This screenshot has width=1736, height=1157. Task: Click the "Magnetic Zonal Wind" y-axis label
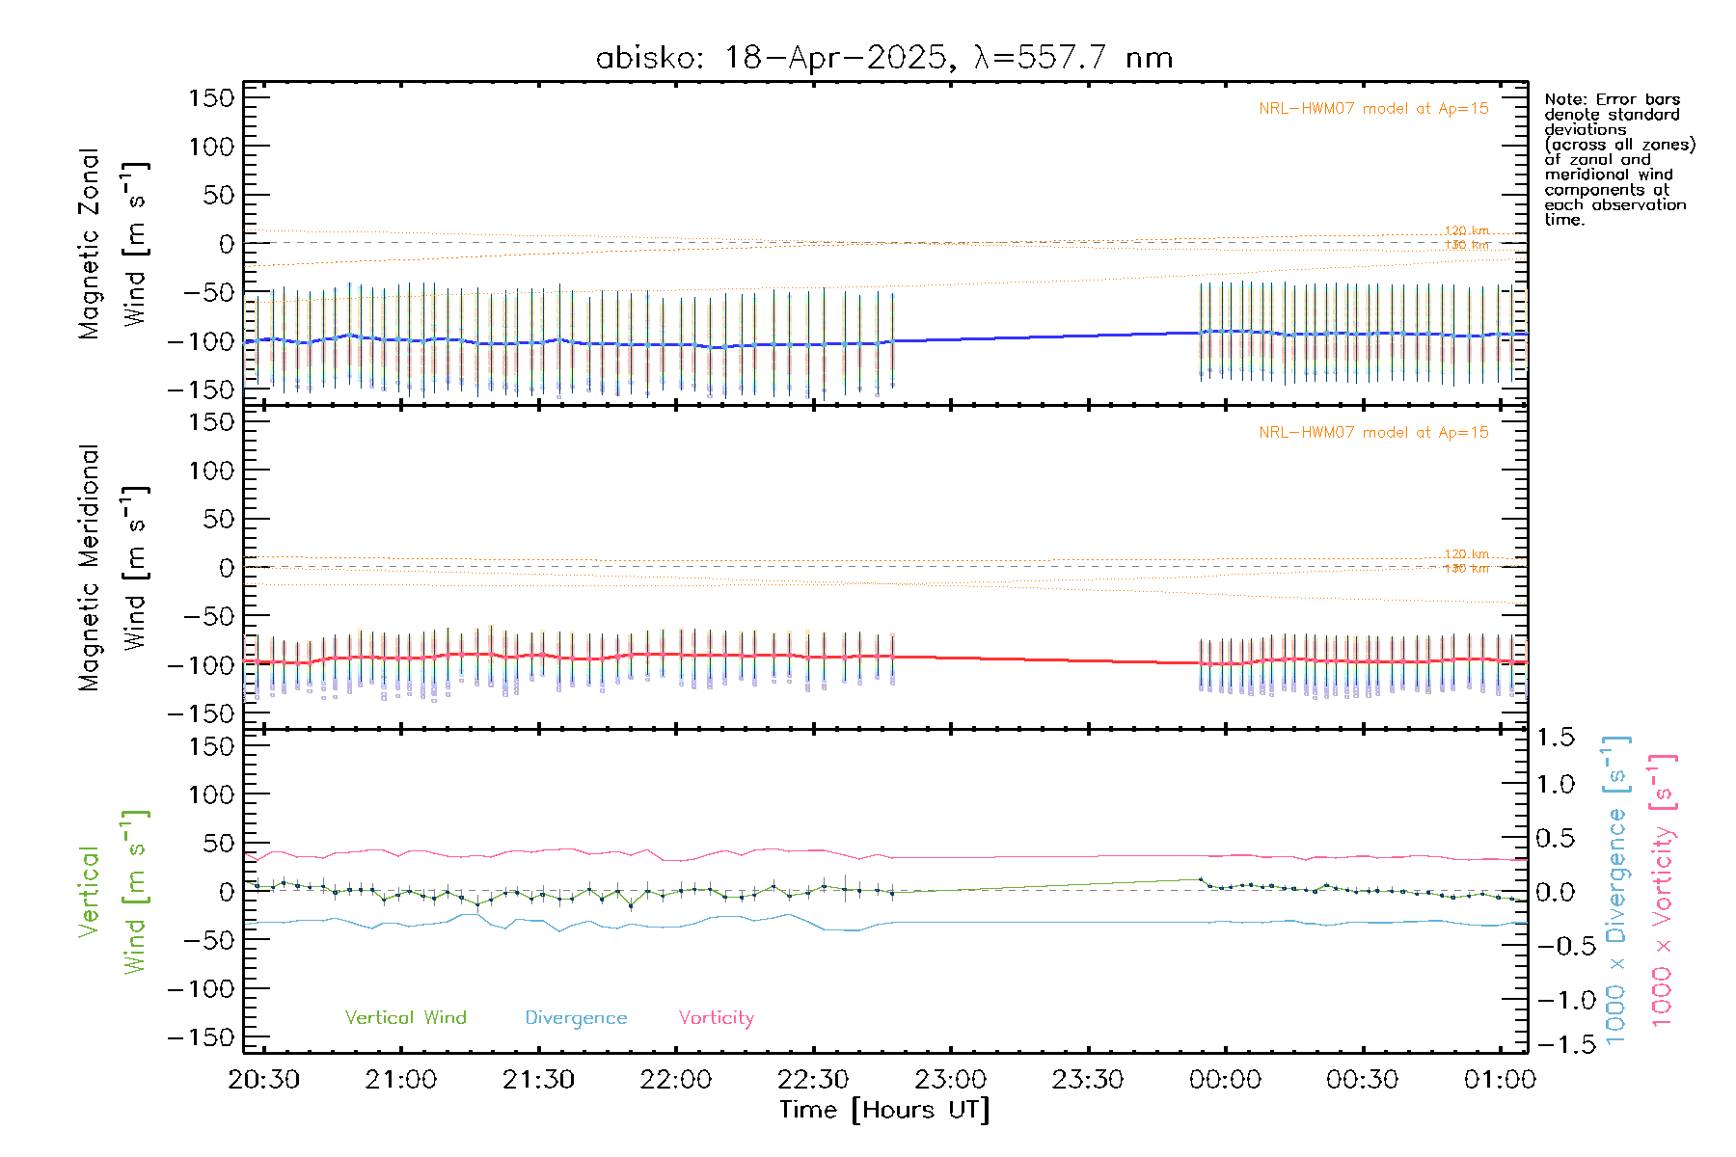[113, 244]
